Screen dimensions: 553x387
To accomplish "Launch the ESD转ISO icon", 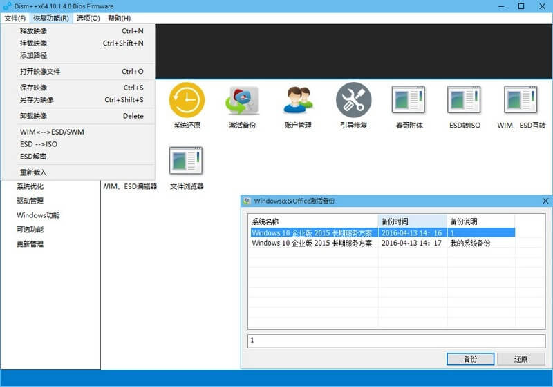I will click(464, 101).
